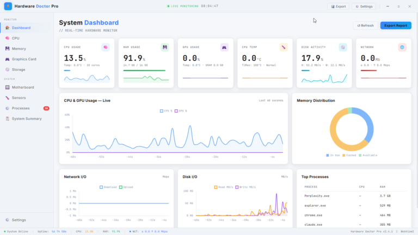
Task: Go to the Memory page
Action: pos(27,48)
